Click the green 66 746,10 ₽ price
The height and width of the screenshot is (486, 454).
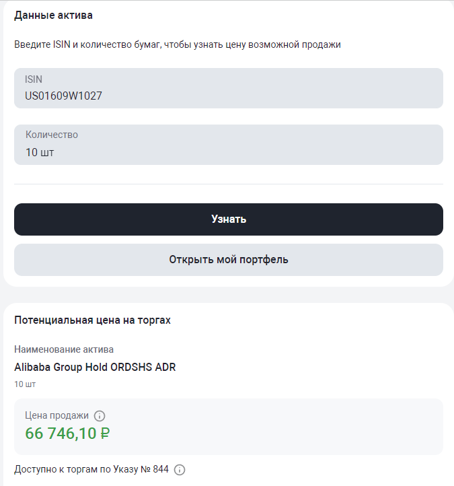[x=67, y=433]
